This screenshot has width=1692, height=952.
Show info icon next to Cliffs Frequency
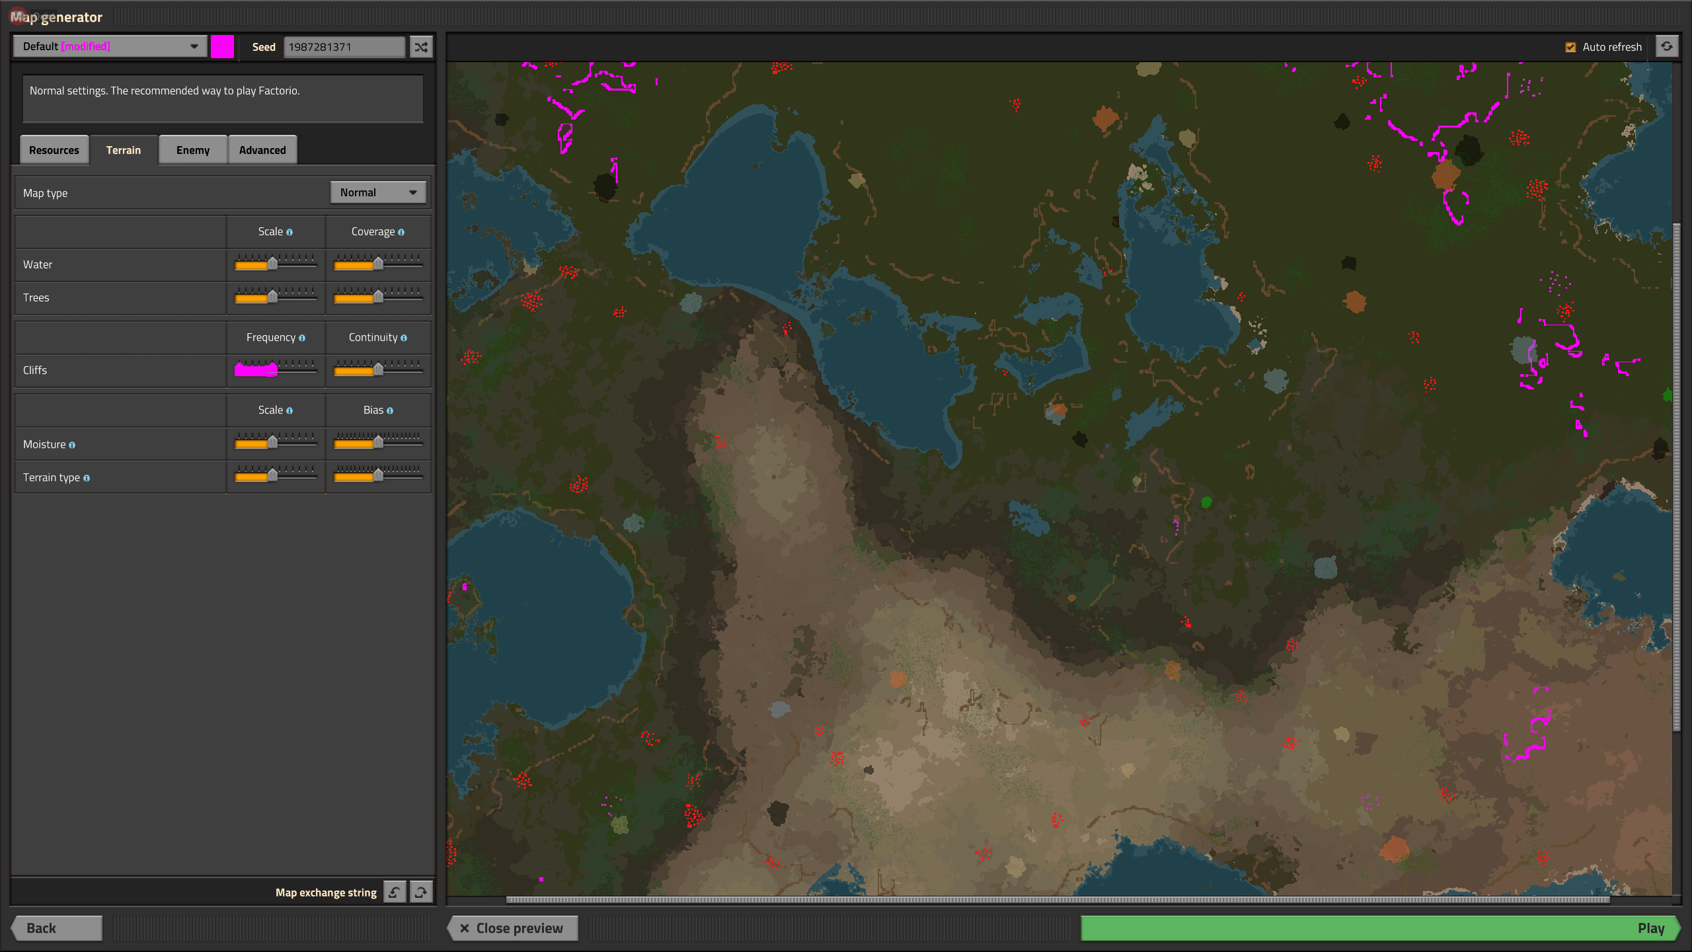[302, 338]
